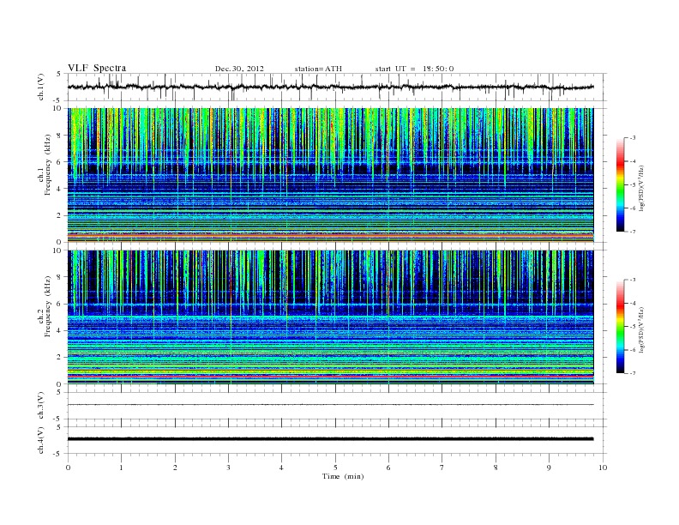Viewport: 679px width, 525px height.
Task: Click the "10" kHz tick of ch.1 spectrogram
Action: tap(58, 108)
